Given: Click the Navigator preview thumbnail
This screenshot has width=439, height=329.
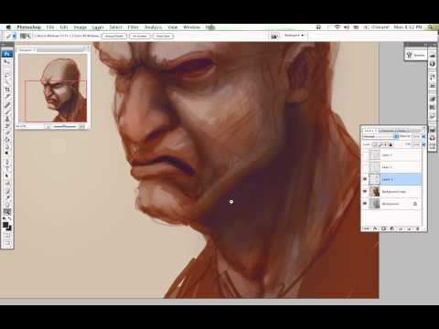Looking at the screenshot, I should (x=53, y=89).
